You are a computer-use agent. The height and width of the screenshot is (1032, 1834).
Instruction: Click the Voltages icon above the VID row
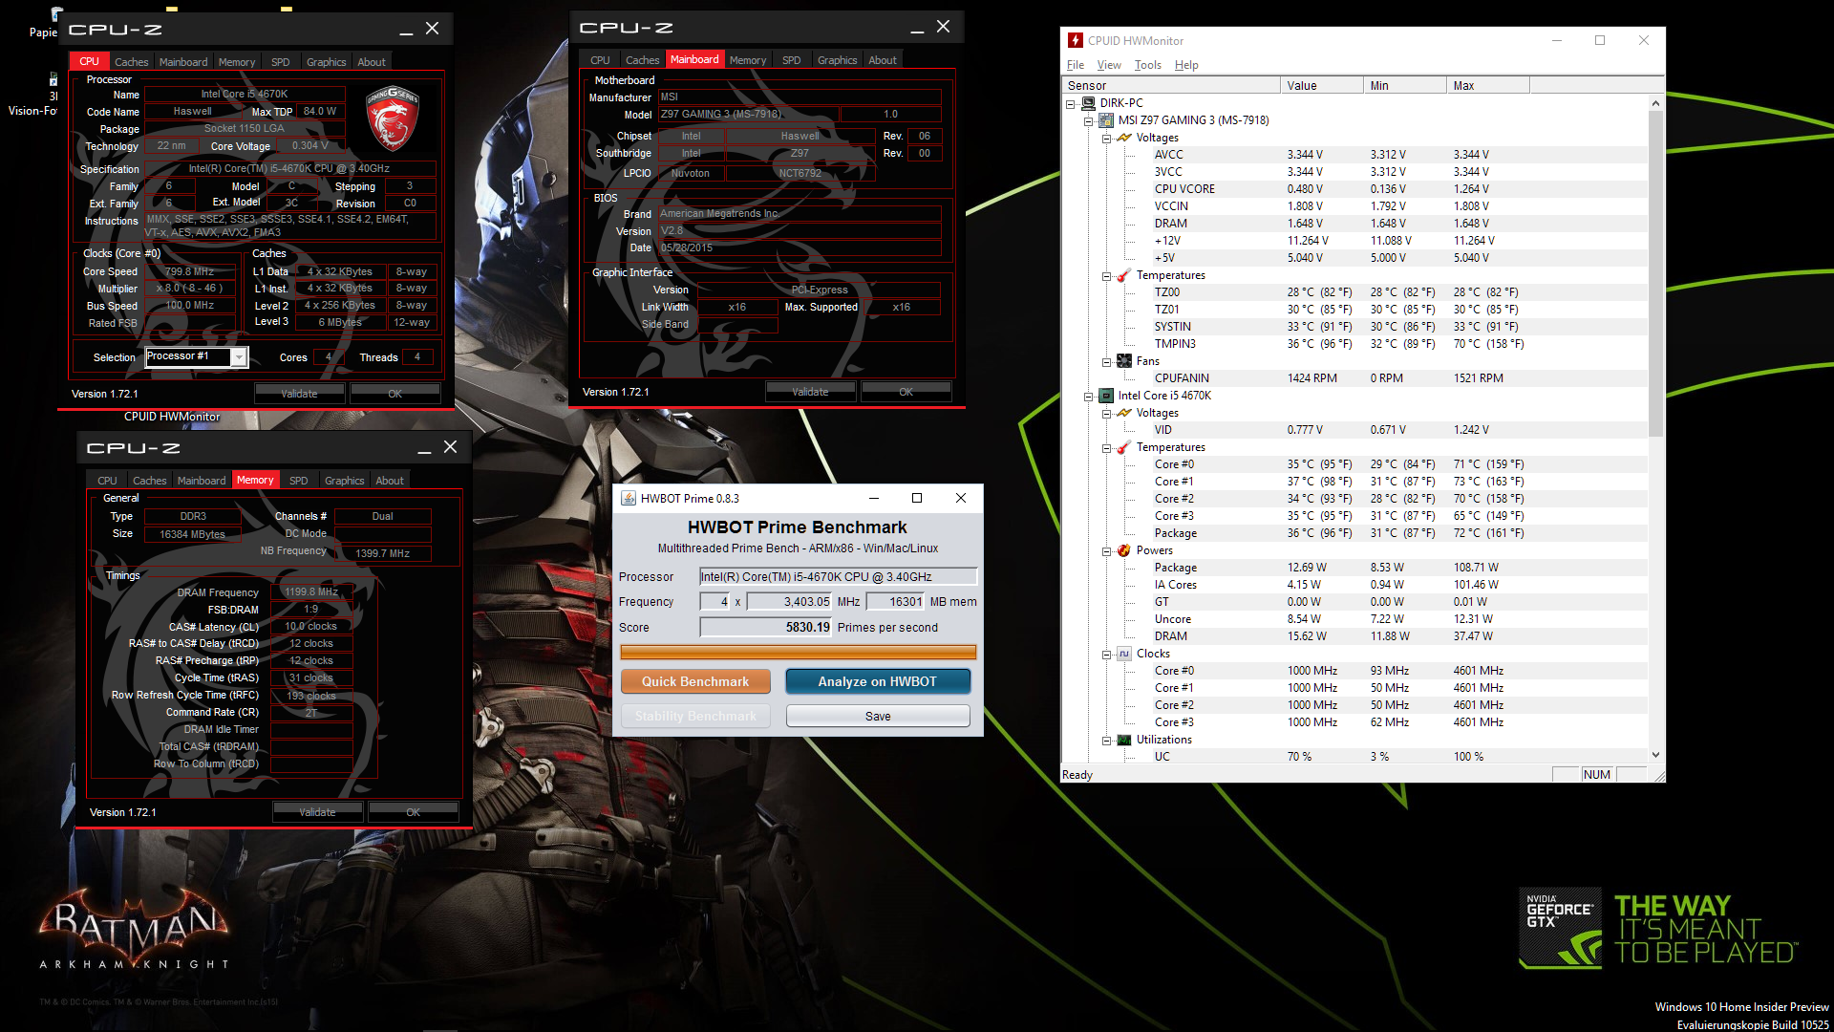[1124, 413]
